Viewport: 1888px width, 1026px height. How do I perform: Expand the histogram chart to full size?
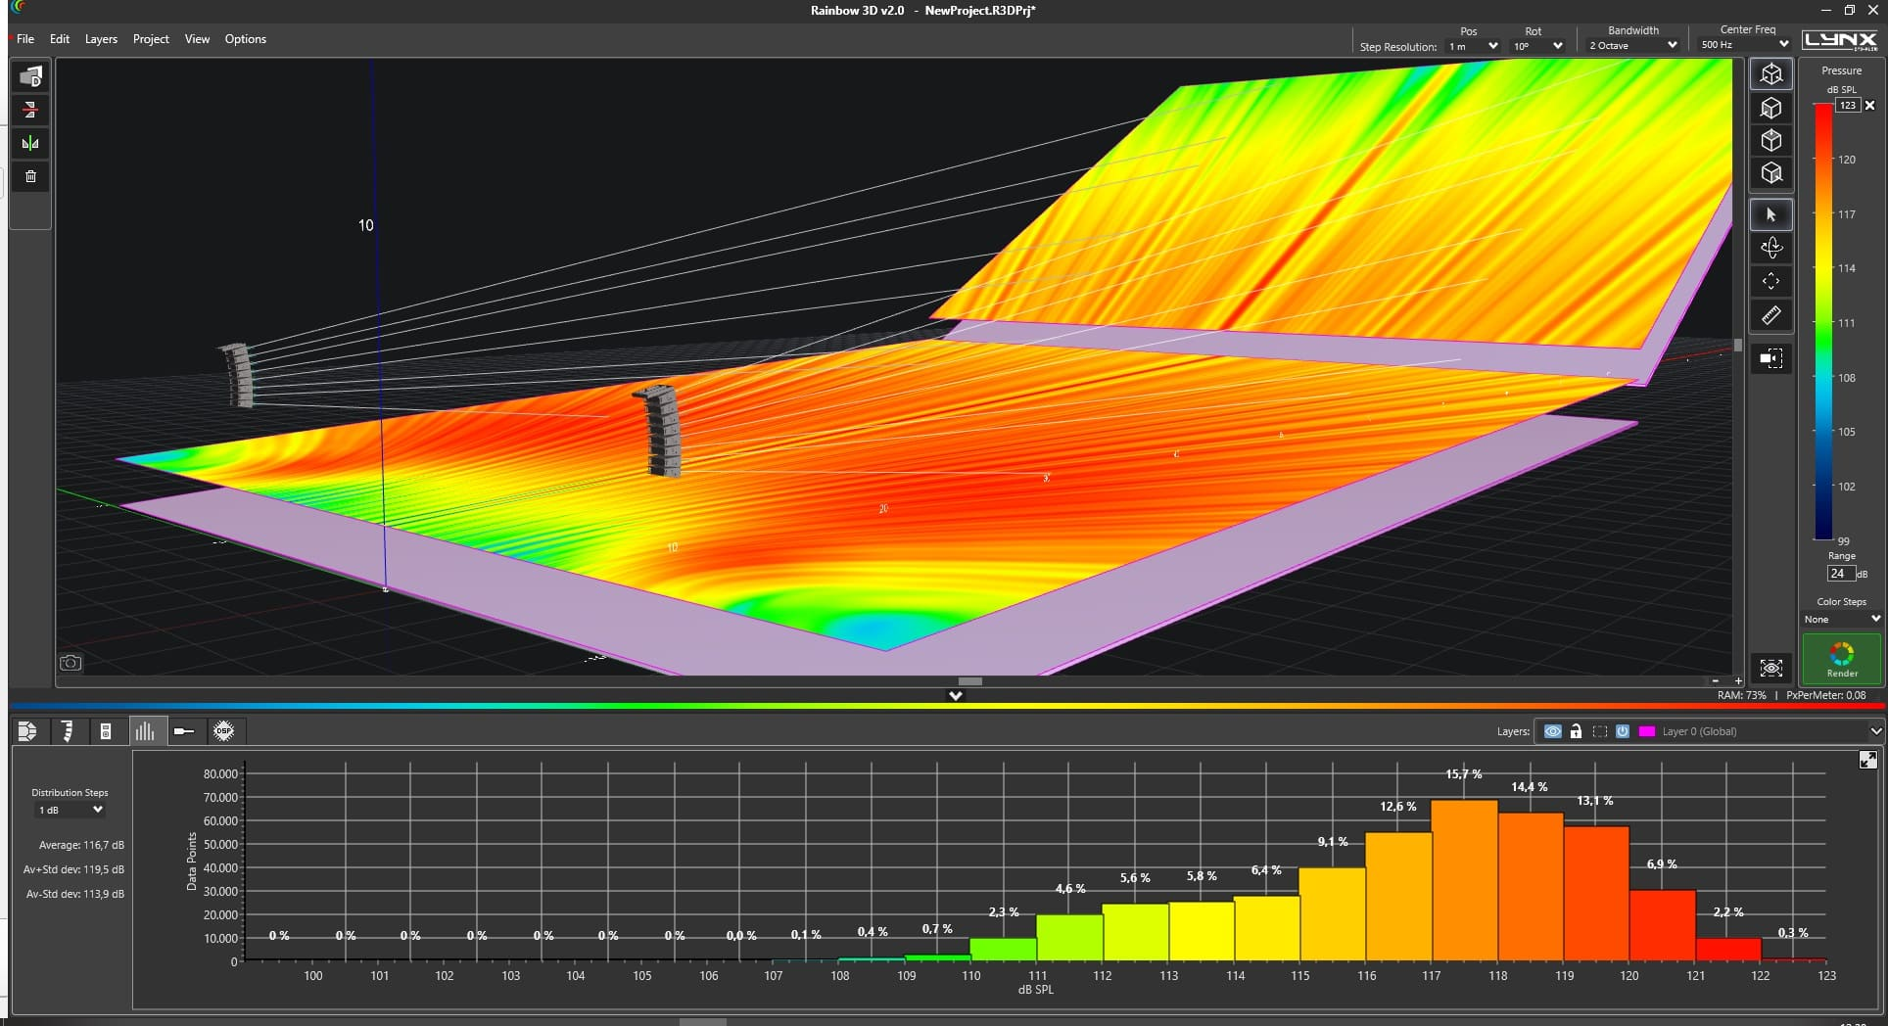pos(1867,760)
